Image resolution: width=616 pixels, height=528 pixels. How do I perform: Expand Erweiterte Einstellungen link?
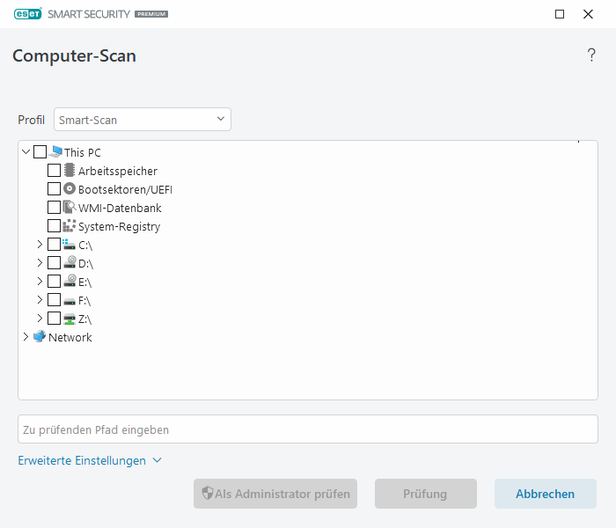90,460
